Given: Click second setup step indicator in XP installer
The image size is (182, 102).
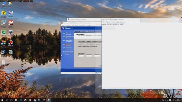Looking at the screenshot, I should click(x=64, y=37).
